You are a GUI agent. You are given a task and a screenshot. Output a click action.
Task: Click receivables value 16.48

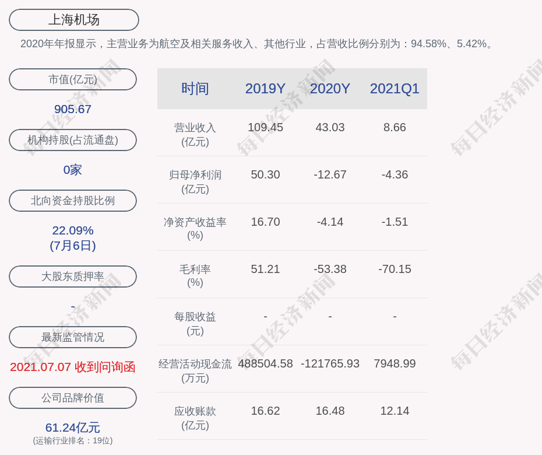point(330,411)
